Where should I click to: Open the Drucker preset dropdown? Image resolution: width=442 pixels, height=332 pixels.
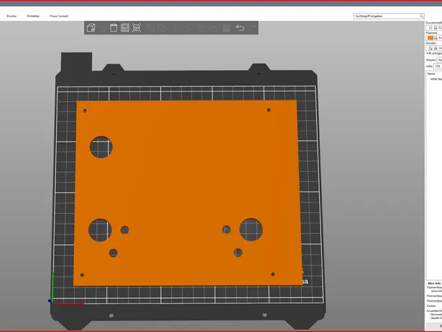coord(434,48)
